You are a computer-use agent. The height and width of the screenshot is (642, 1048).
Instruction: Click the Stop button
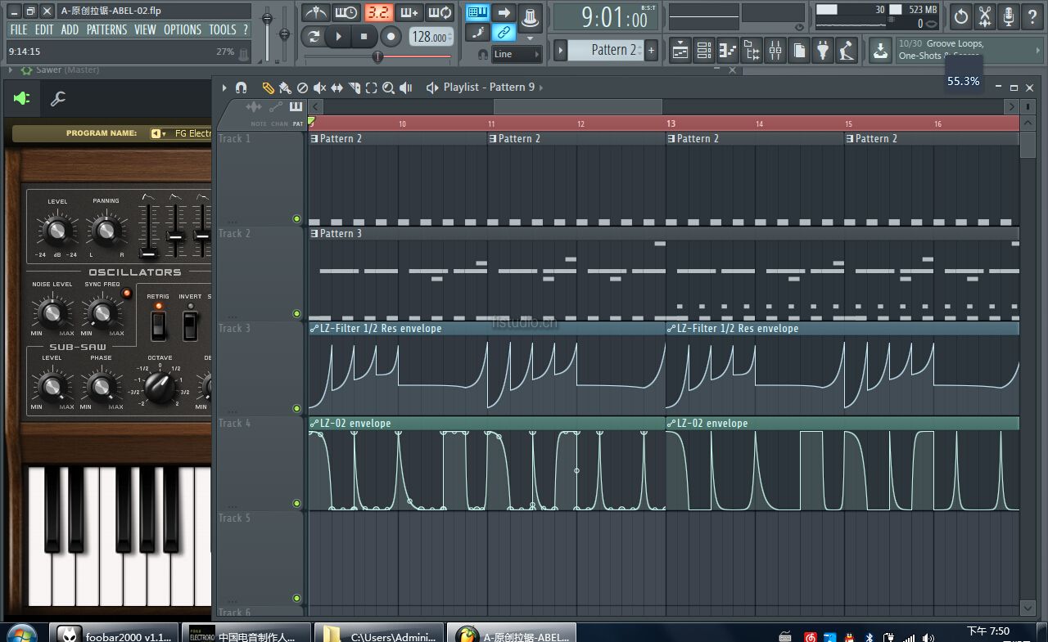point(364,36)
